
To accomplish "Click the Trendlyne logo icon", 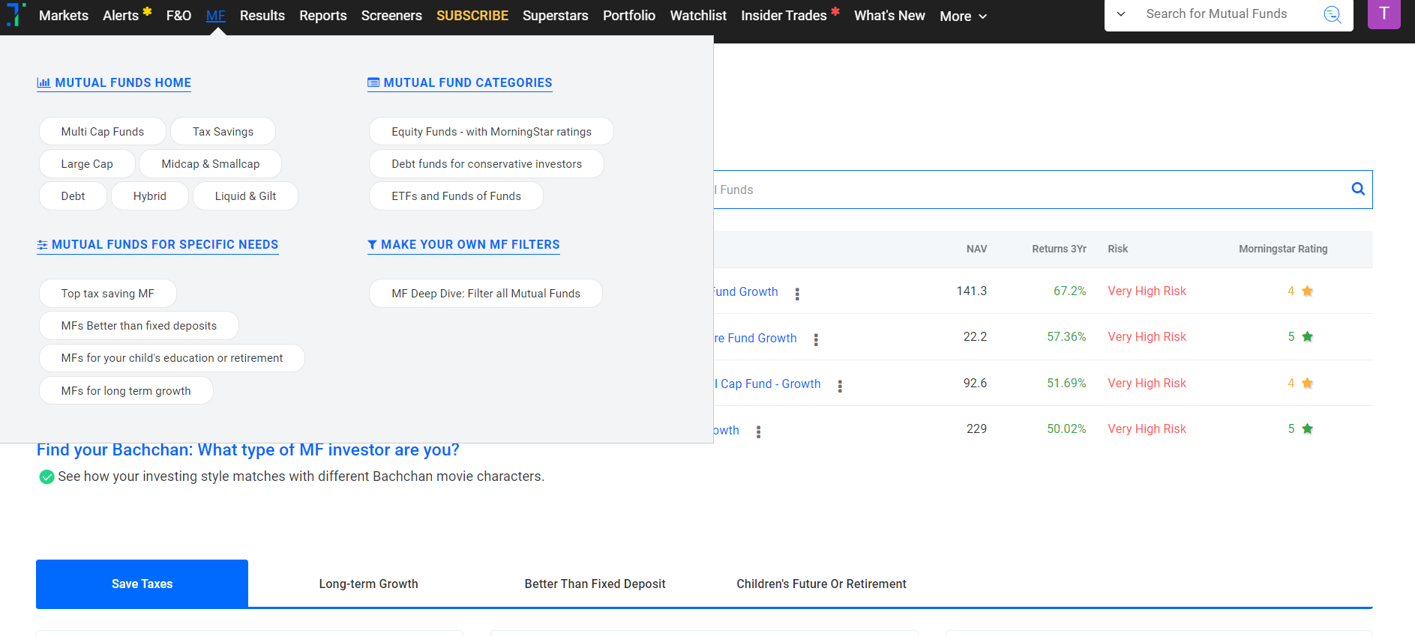I will point(16,14).
